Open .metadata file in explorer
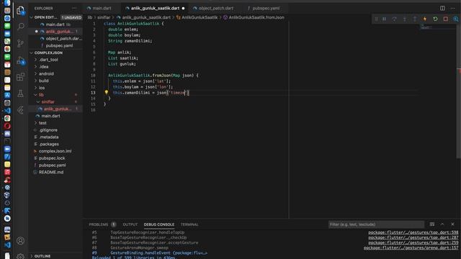Screen dimensions: 461x259 (x=49, y=137)
